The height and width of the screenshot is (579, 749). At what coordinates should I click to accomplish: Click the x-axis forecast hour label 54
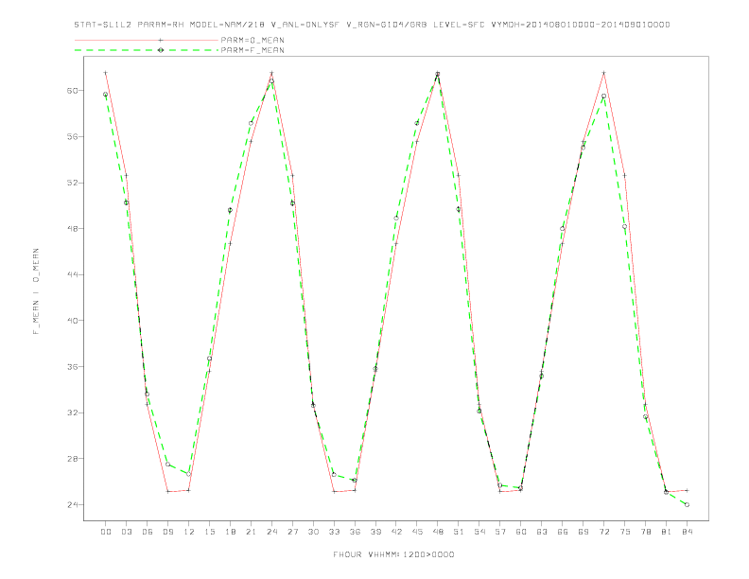click(x=479, y=532)
